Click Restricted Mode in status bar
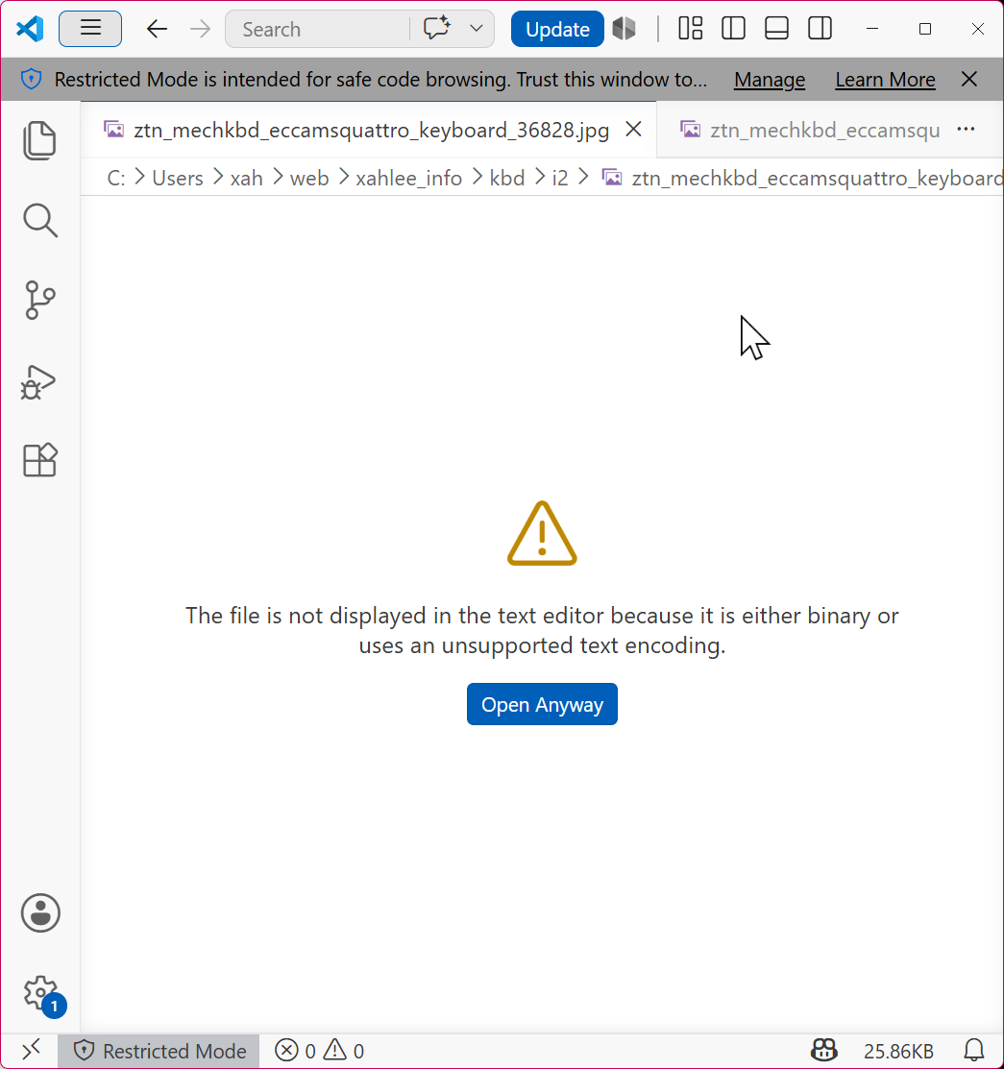The image size is (1004, 1069). pyautogui.click(x=159, y=1051)
